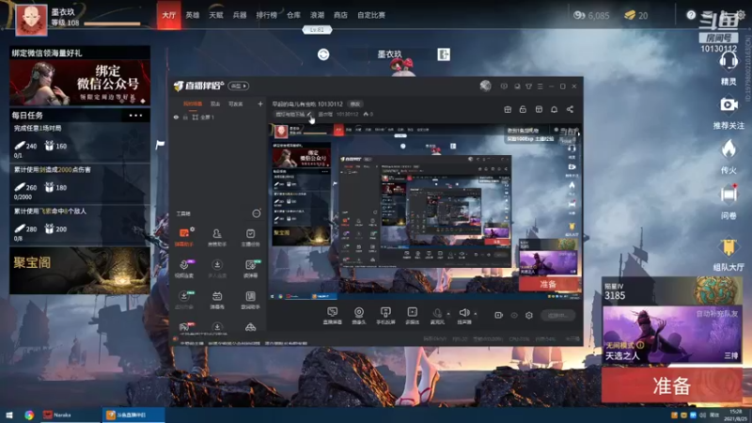Open the 组队大厅 team lobby icon
This screenshot has width=752, height=423.
pyautogui.click(x=728, y=247)
